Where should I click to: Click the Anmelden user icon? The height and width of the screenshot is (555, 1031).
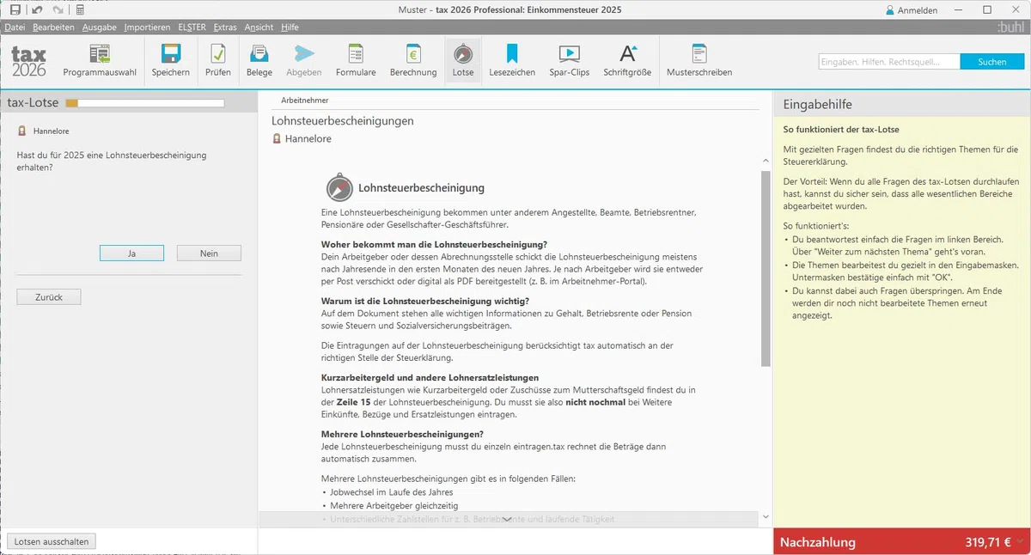point(890,10)
